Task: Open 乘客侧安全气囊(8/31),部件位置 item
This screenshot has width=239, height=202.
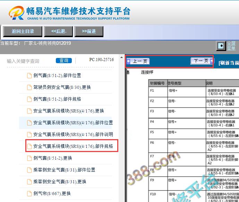Action: click(64, 170)
